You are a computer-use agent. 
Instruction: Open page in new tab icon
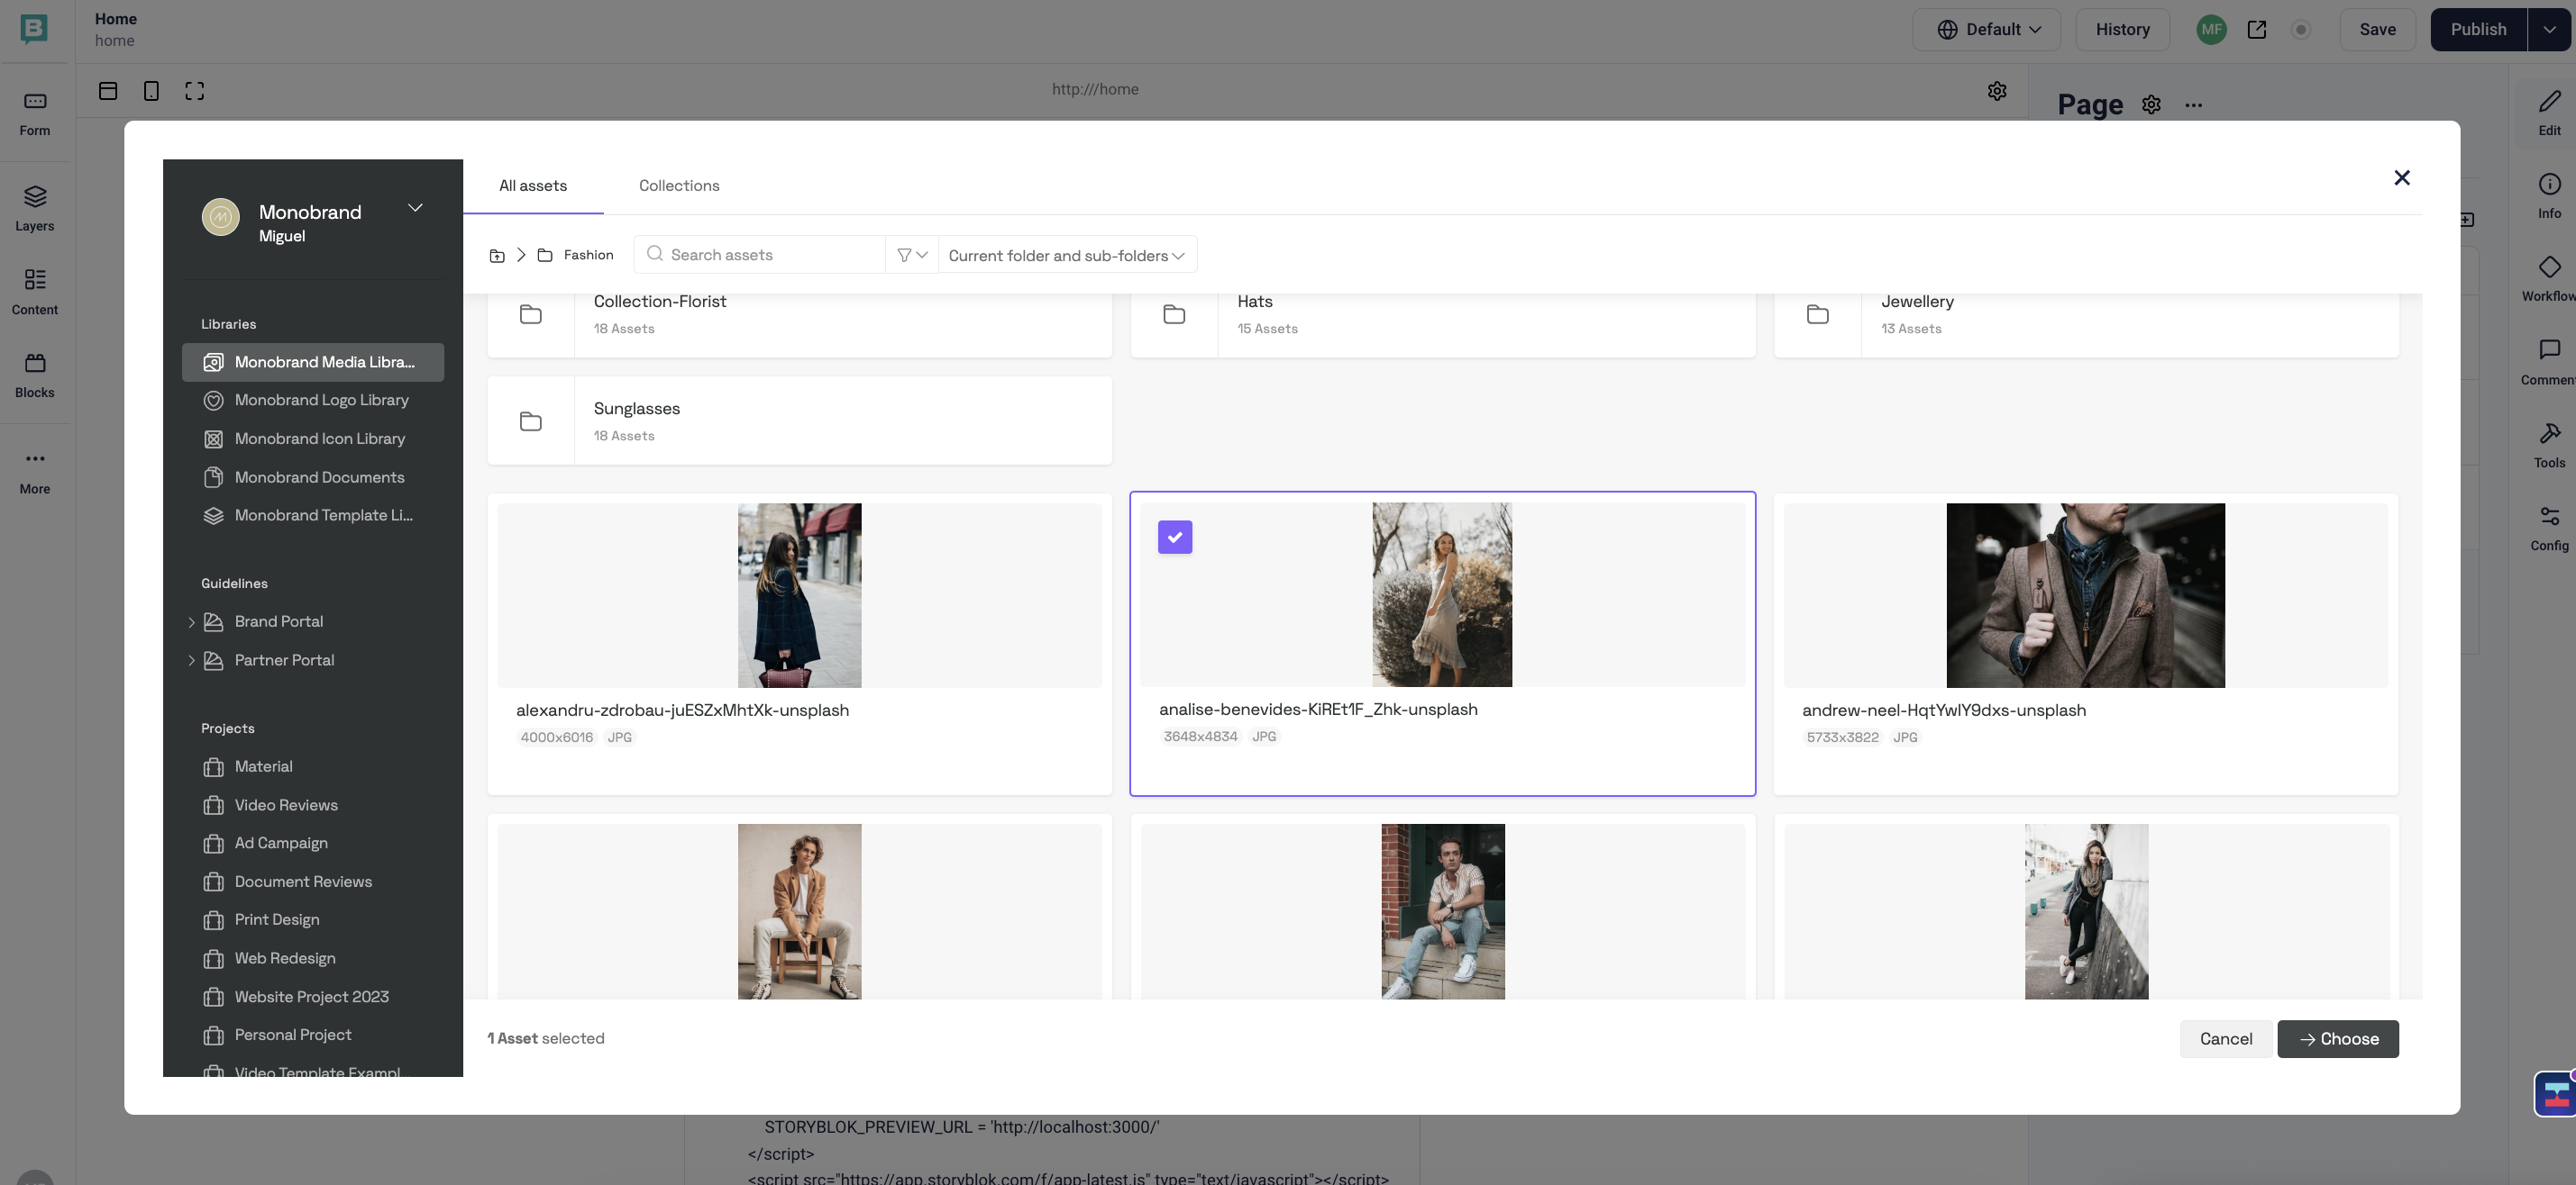coord(2257,30)
